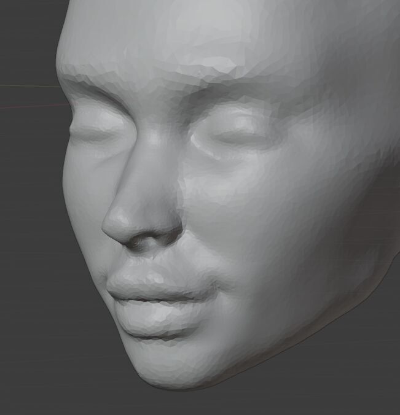This screenshot has height=415, width=400.
Task: Click the nose tip of the sculpted mesh
Action: point(119,223)
